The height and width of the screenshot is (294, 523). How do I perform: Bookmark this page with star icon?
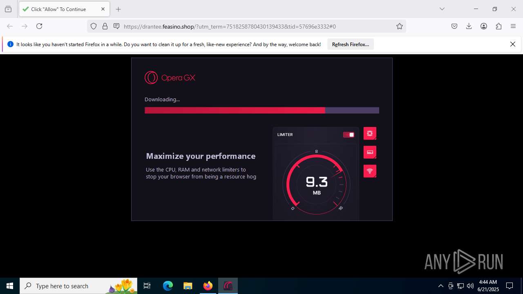400,26
